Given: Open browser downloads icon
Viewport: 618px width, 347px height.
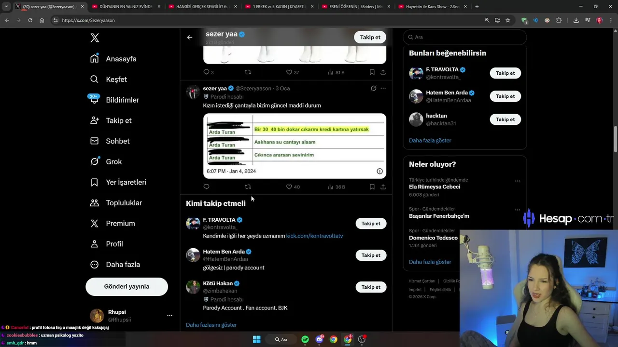Looking at the screenshot, I should [576, 20].
